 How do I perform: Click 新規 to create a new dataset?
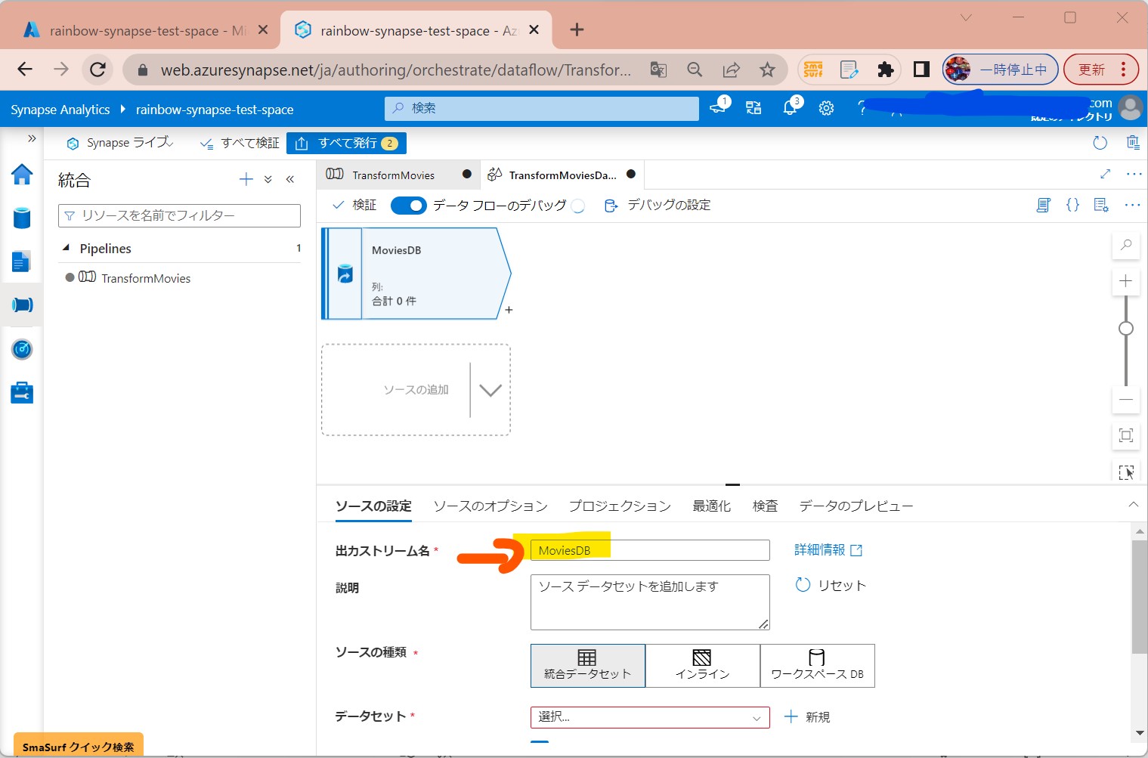coord(807,717)
